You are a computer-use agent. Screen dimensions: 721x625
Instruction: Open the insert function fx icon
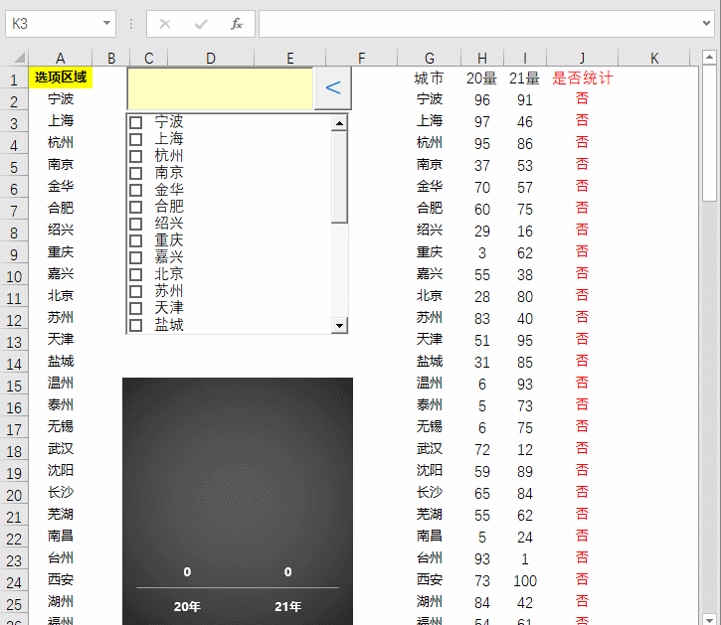coord(237,24)
